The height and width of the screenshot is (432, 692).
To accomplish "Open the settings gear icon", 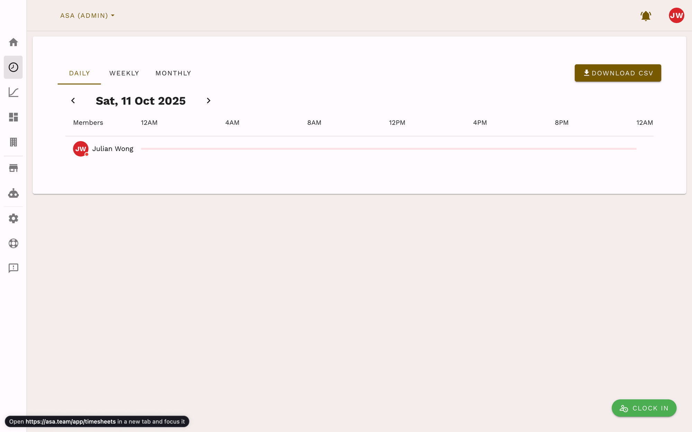I will coord(13,218).
